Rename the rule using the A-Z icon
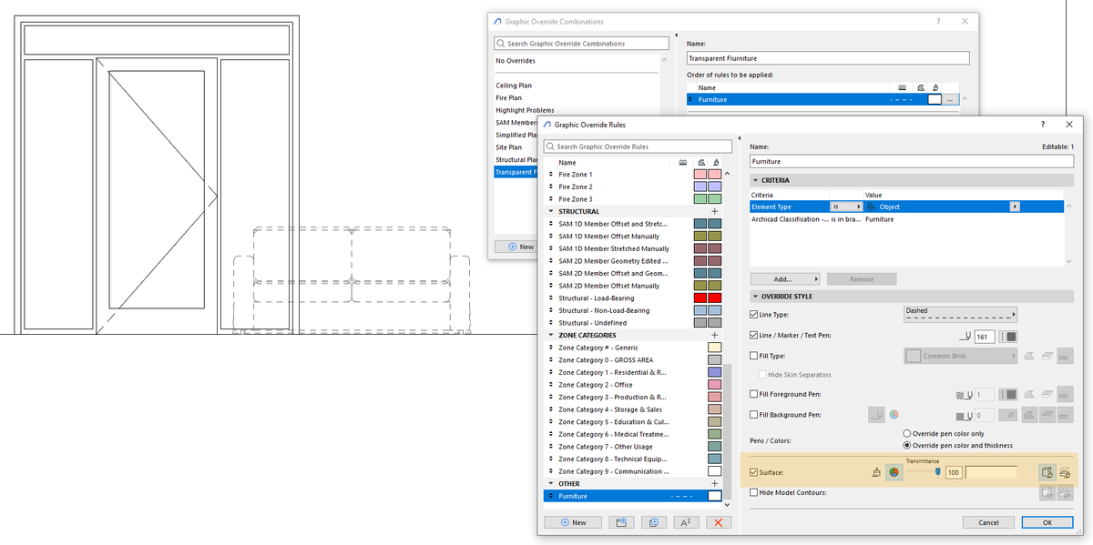 [x=685, y=522]
